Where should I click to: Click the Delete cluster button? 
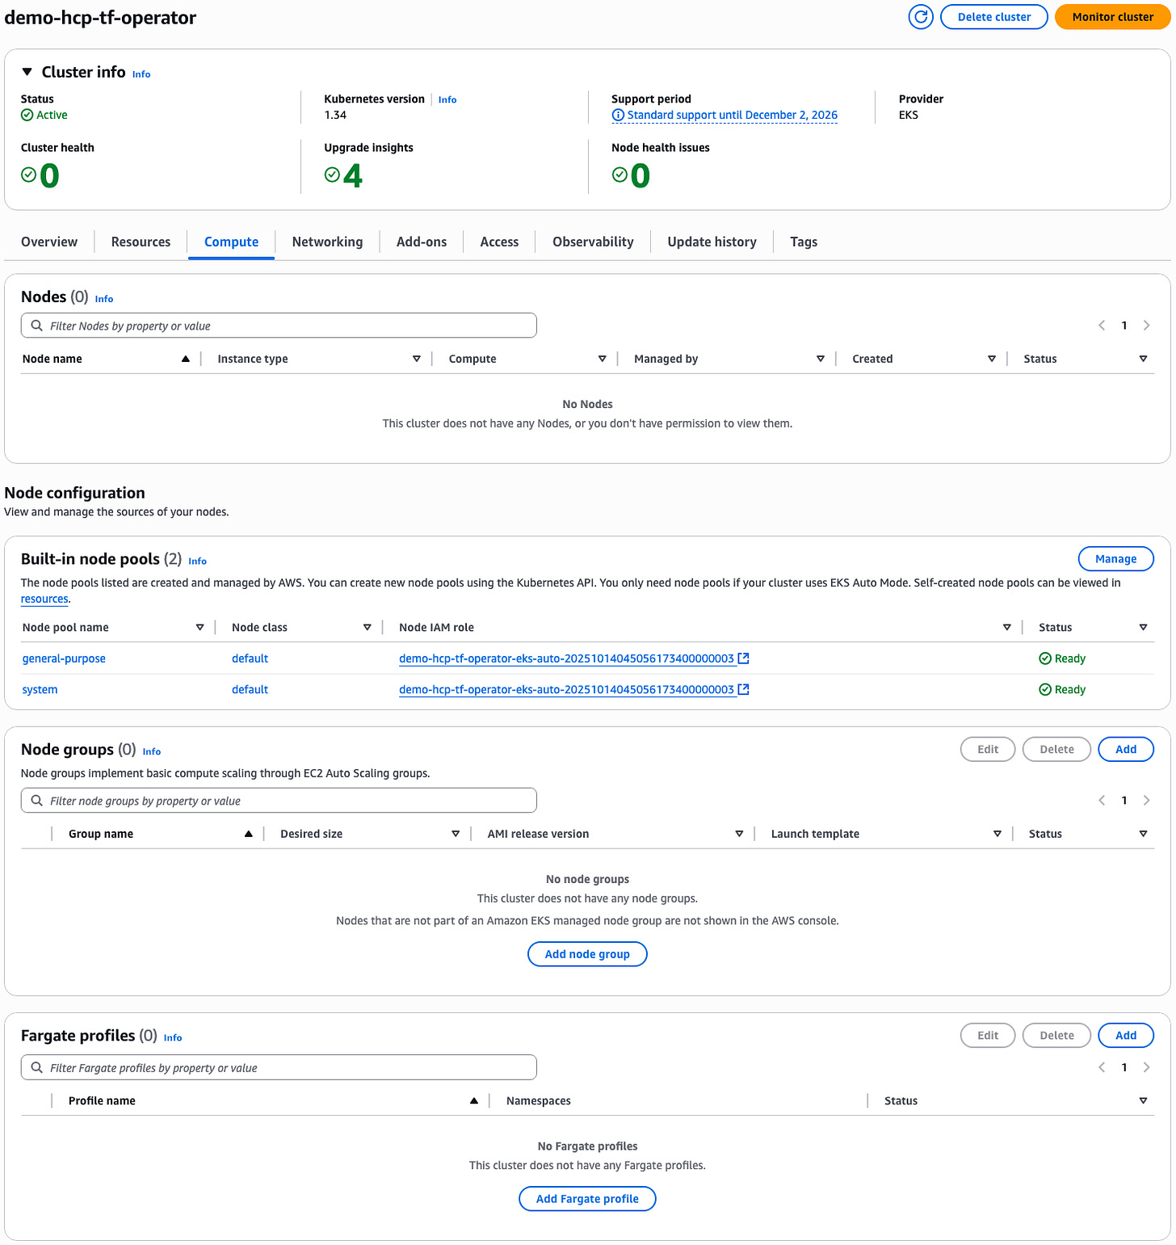click(994, 17)
